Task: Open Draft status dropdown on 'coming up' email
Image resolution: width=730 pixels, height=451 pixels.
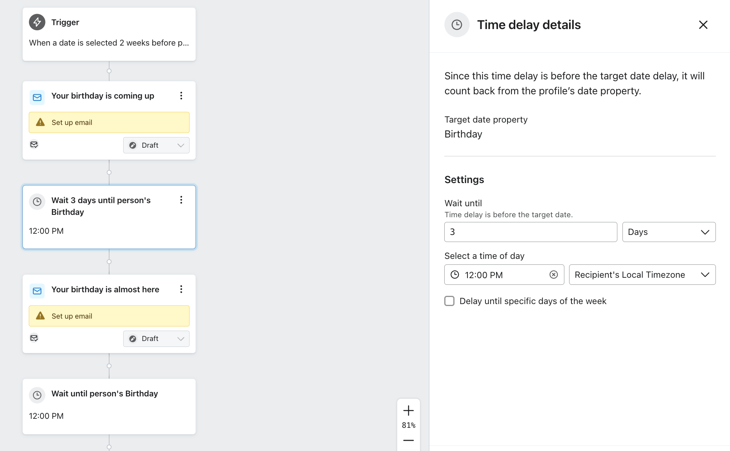Action: point(156,145)
